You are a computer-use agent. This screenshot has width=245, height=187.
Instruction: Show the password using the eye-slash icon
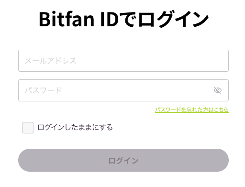click(218, 90)
